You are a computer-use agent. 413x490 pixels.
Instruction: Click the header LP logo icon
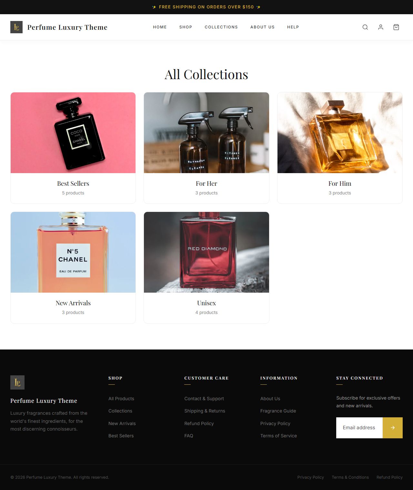[x=16, y=27]
